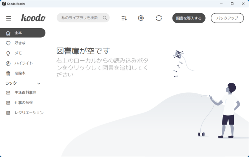The width and height of the screenshot is (249, 157).
Task: Minimize the Koodo Reader window
Action: coord(221,4)
